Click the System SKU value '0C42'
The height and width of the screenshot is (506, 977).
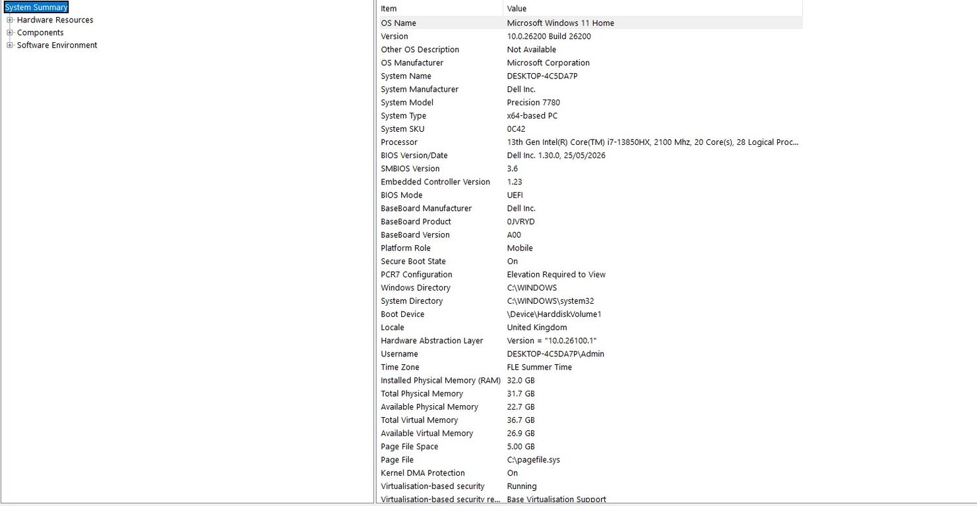pos(517,128)
